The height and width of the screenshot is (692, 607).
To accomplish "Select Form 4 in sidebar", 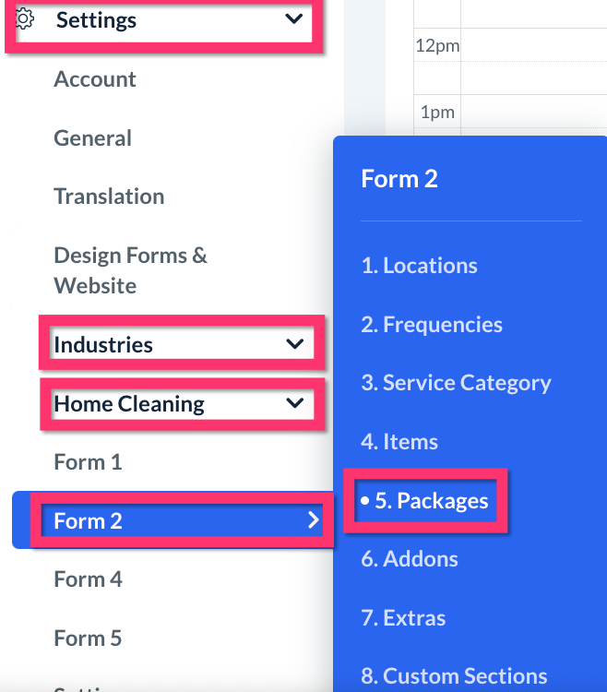I will pyautogui.click(x=88, y=579).
